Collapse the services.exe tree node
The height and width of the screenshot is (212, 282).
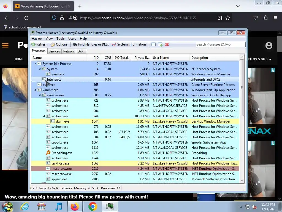(x=40, y=95)
